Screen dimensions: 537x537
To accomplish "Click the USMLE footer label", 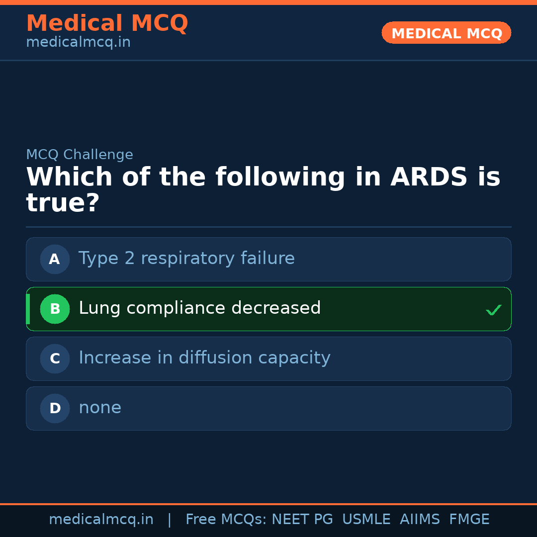I will [x=366, y=519].
